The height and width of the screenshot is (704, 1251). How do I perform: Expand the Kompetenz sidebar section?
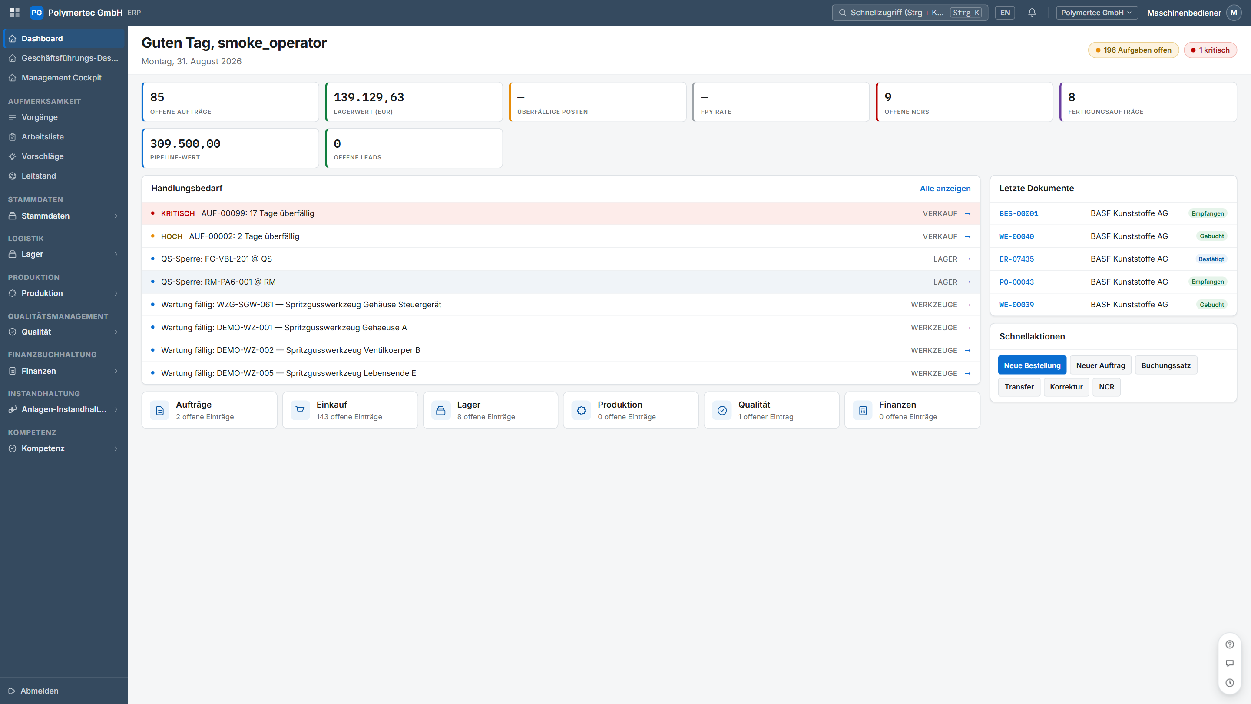click(63, 448)
